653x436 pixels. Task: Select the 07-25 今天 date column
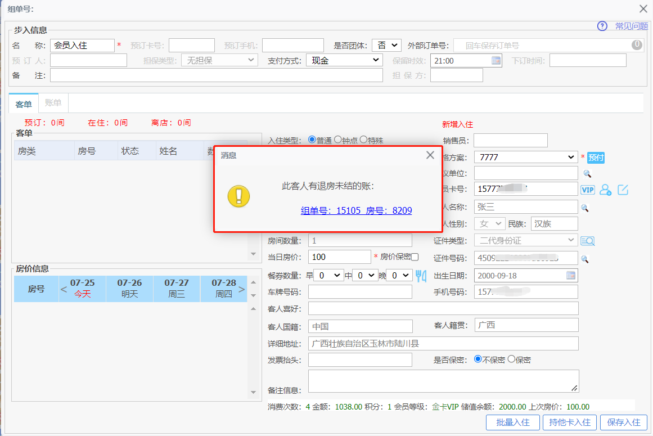point(83,289)
